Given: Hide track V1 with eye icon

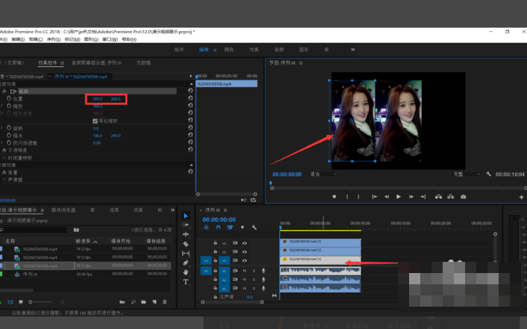Looking at the screenshot, I should click(x=244, y=261).
